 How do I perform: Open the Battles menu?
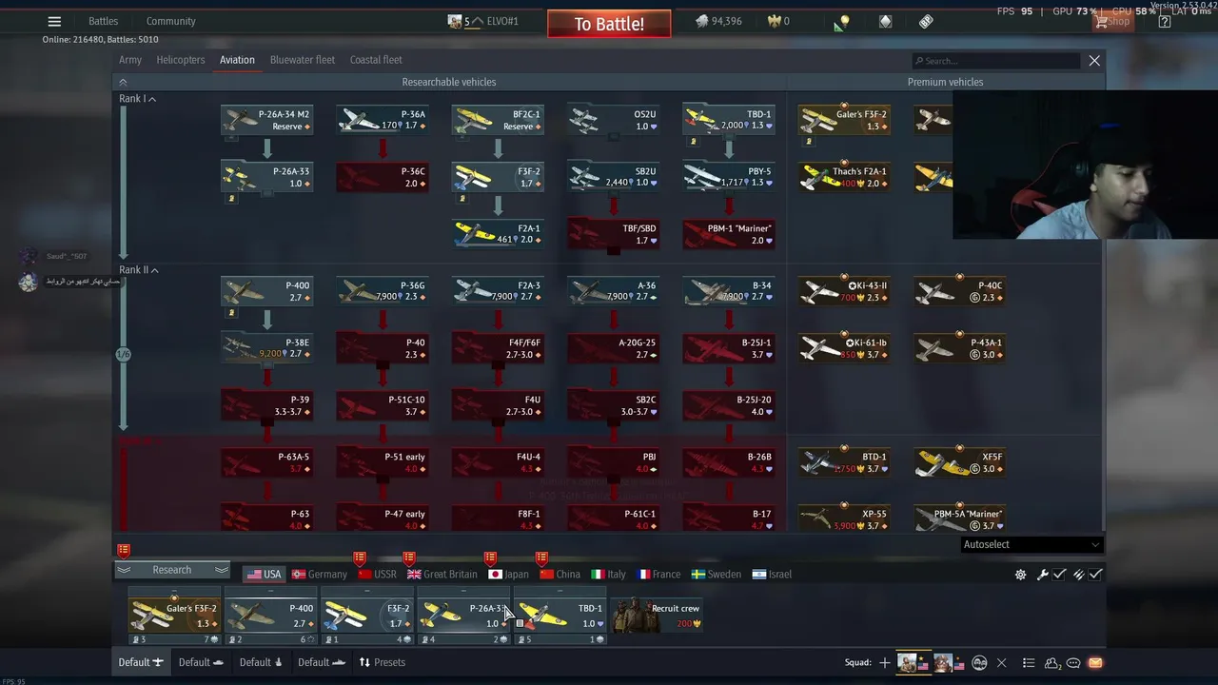point(103,21)
